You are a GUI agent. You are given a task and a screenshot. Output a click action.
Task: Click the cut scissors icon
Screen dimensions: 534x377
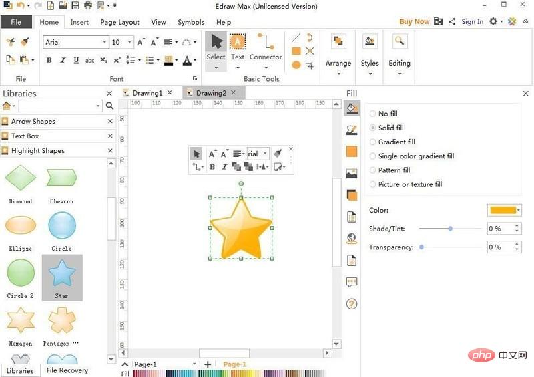(x=11, y=42)
